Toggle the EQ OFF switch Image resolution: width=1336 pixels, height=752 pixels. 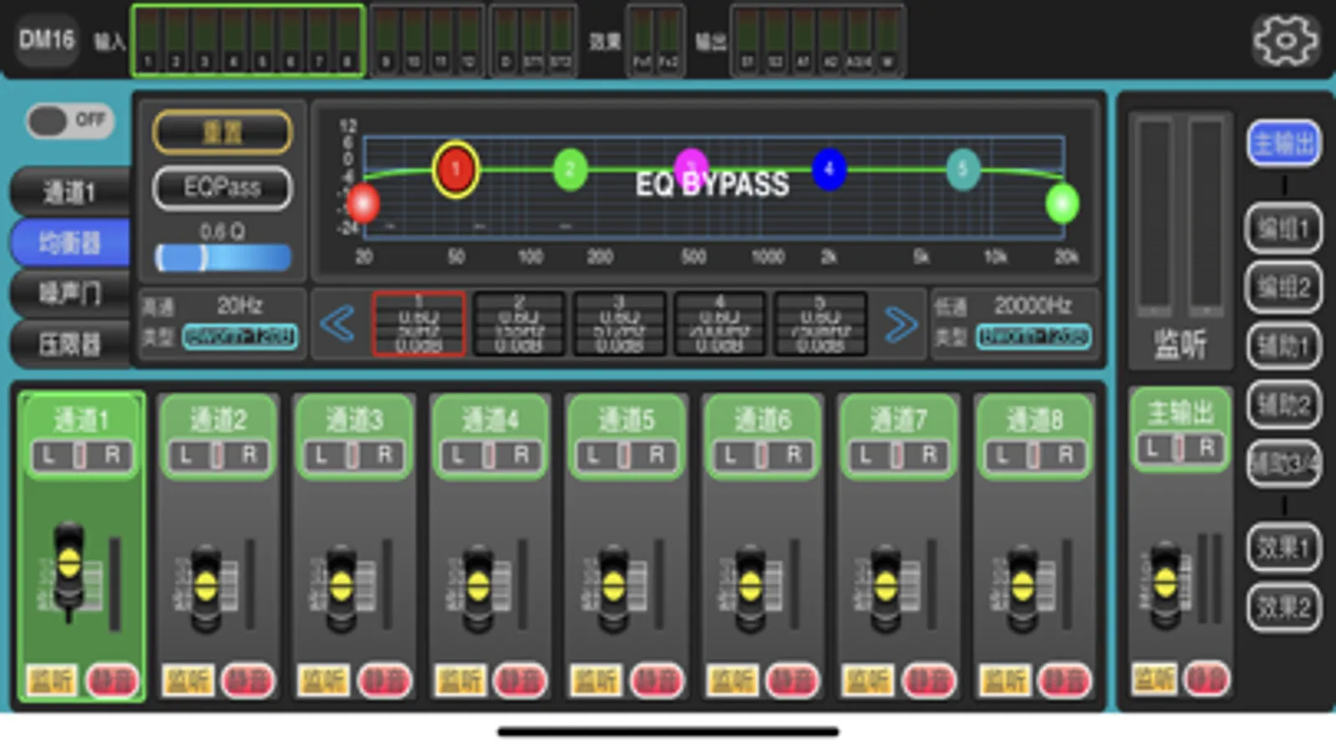70,121
